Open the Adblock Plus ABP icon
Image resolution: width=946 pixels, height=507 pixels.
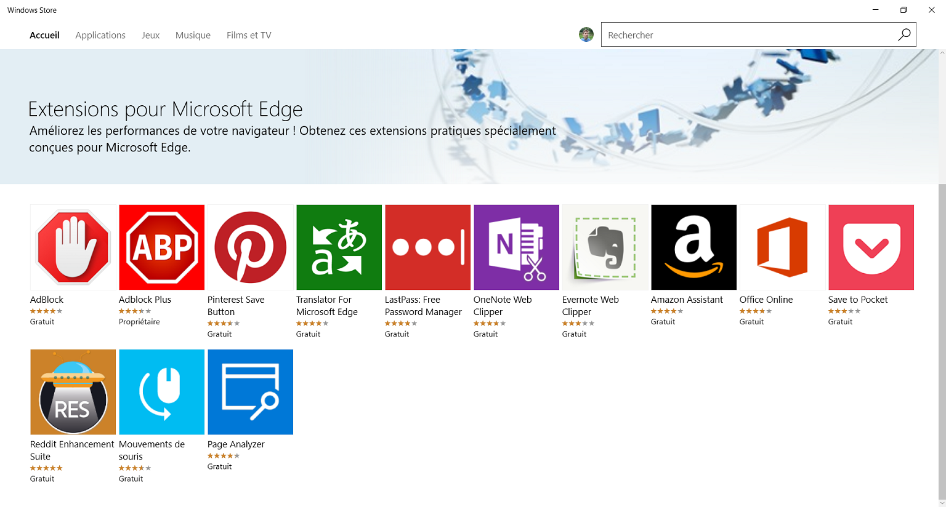coord(161,247)
